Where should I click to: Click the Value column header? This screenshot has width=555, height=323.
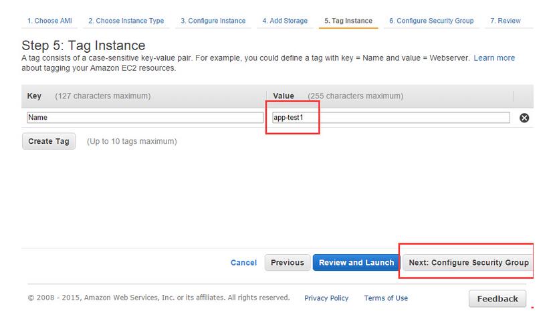pos(284,96)
